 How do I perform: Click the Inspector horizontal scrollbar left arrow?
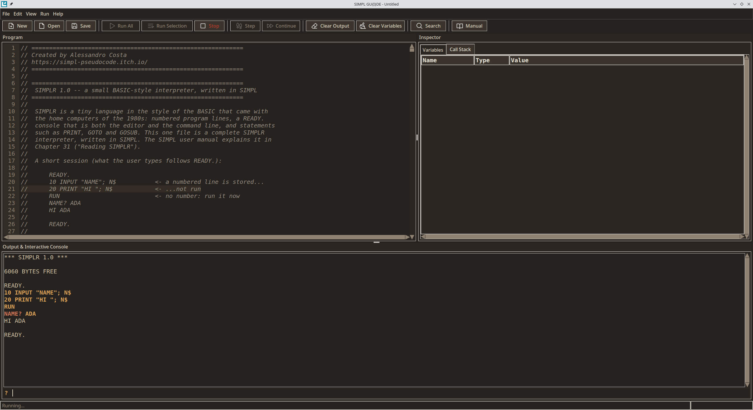(x=423, y=236)
